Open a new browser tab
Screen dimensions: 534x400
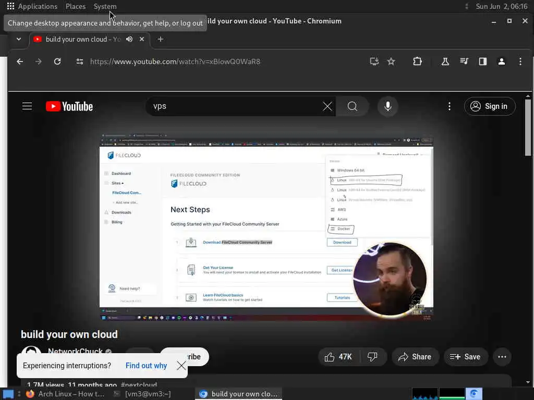(160, 39)
